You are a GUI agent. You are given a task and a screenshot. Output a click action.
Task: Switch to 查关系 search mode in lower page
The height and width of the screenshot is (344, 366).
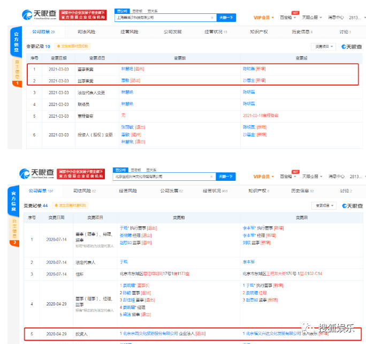[x=151, y=170]
